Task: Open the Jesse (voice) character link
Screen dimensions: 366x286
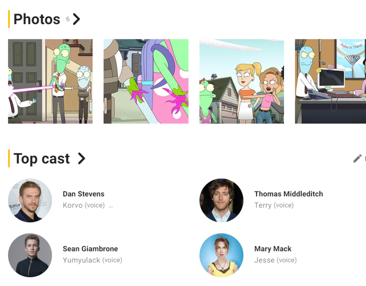Action: [276, 260]
